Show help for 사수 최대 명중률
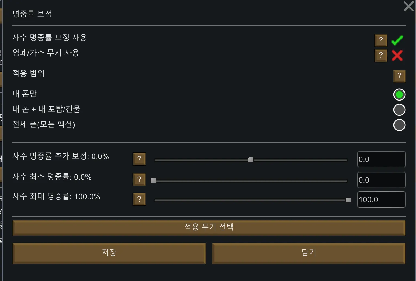 tap(139, 199)
